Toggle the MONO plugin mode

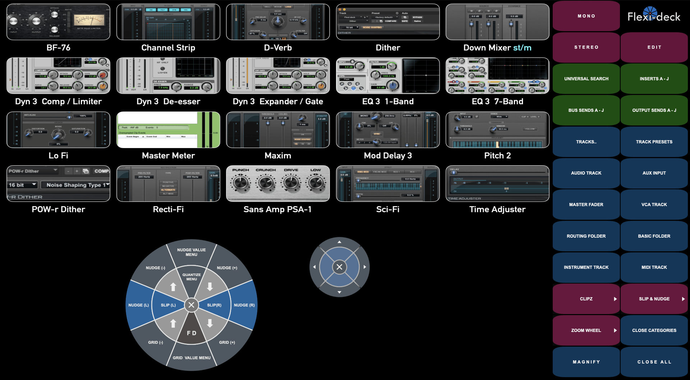(586, 16)
